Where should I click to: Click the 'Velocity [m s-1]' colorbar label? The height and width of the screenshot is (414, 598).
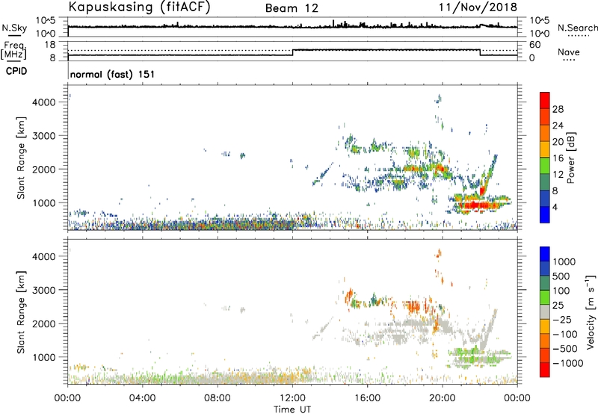(x=591, y=312)
